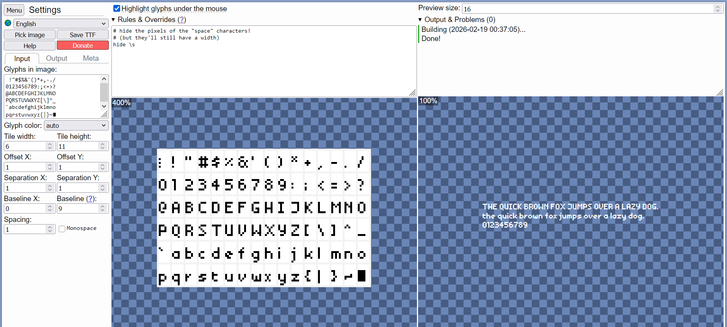Collapse the Rules & Overrides section
727x327 pixels.
[x=113, y=20]
